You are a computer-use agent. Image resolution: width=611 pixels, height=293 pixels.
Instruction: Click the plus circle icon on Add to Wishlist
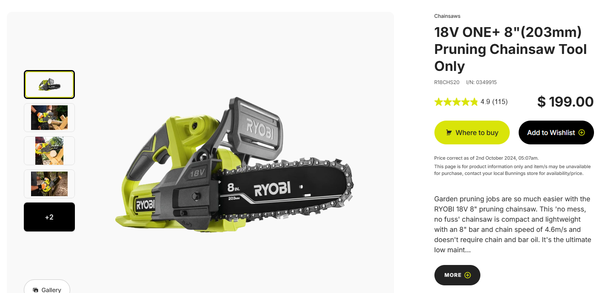coord(582,132)
